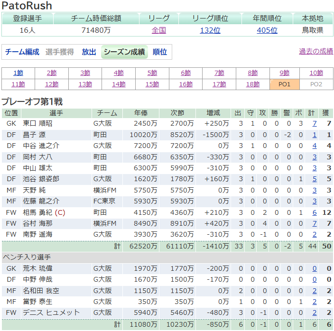This screenshot has height=331, width=334.
Task: Open 谷村 海那 total points link 7
Action: click(x=315, y=223)
